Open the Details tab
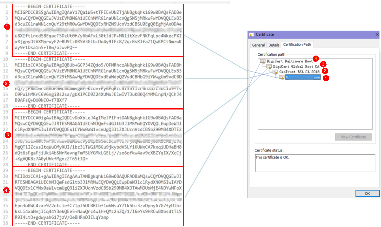This screenshot has width=381, height=227. 274,45
